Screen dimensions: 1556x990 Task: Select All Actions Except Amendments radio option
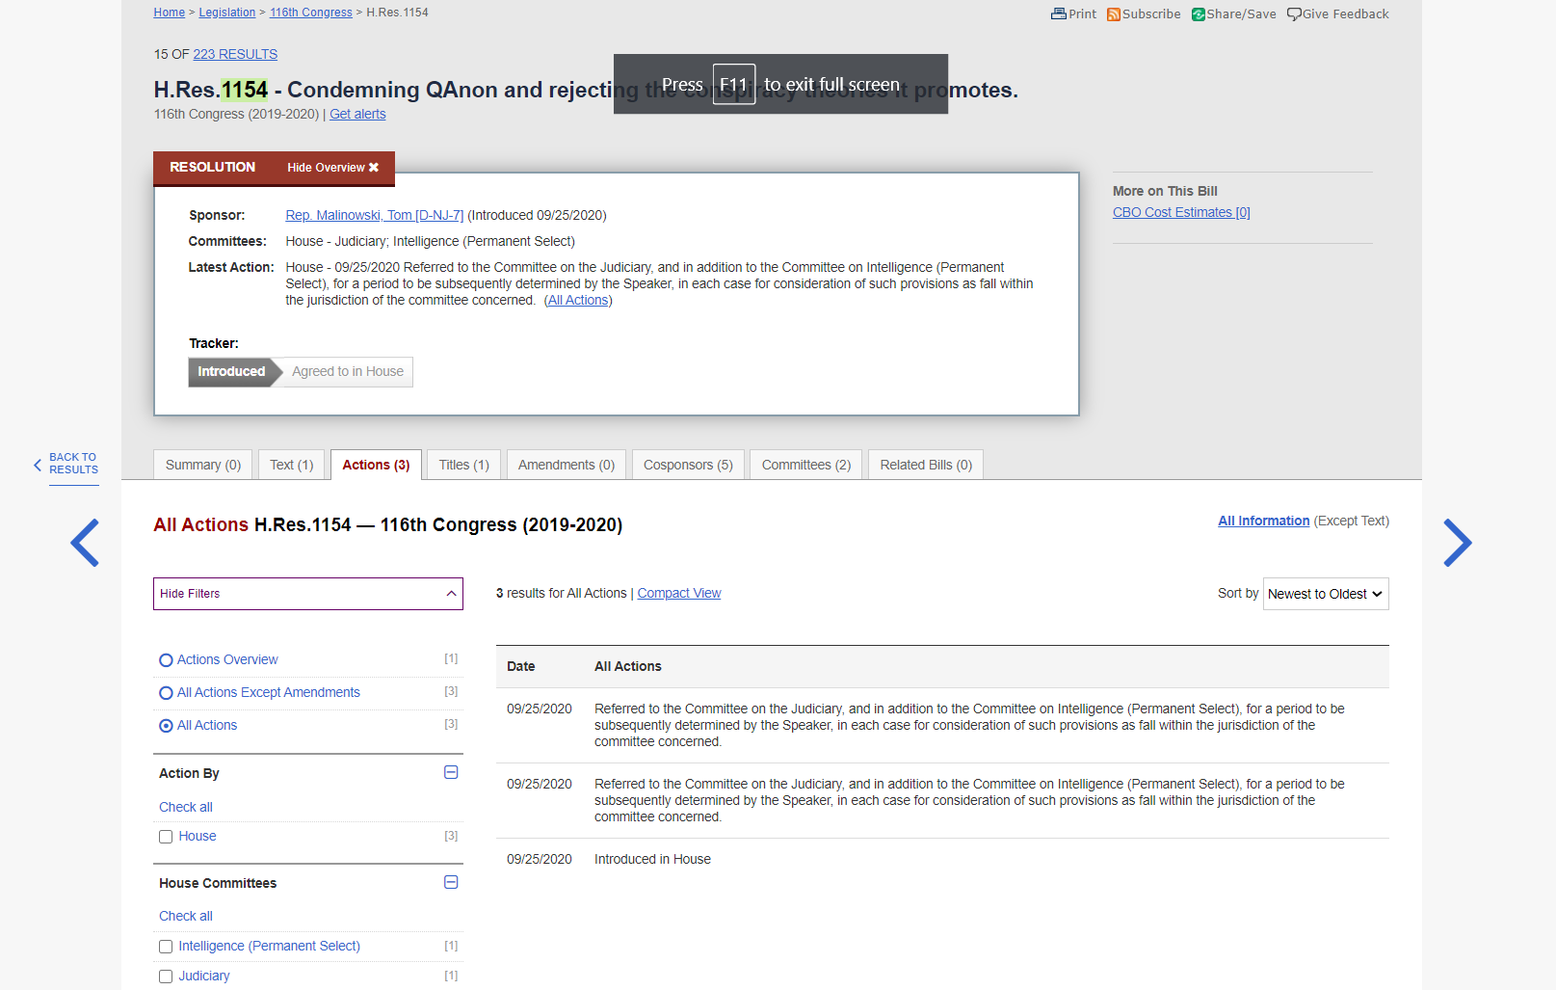click(166, 693)
